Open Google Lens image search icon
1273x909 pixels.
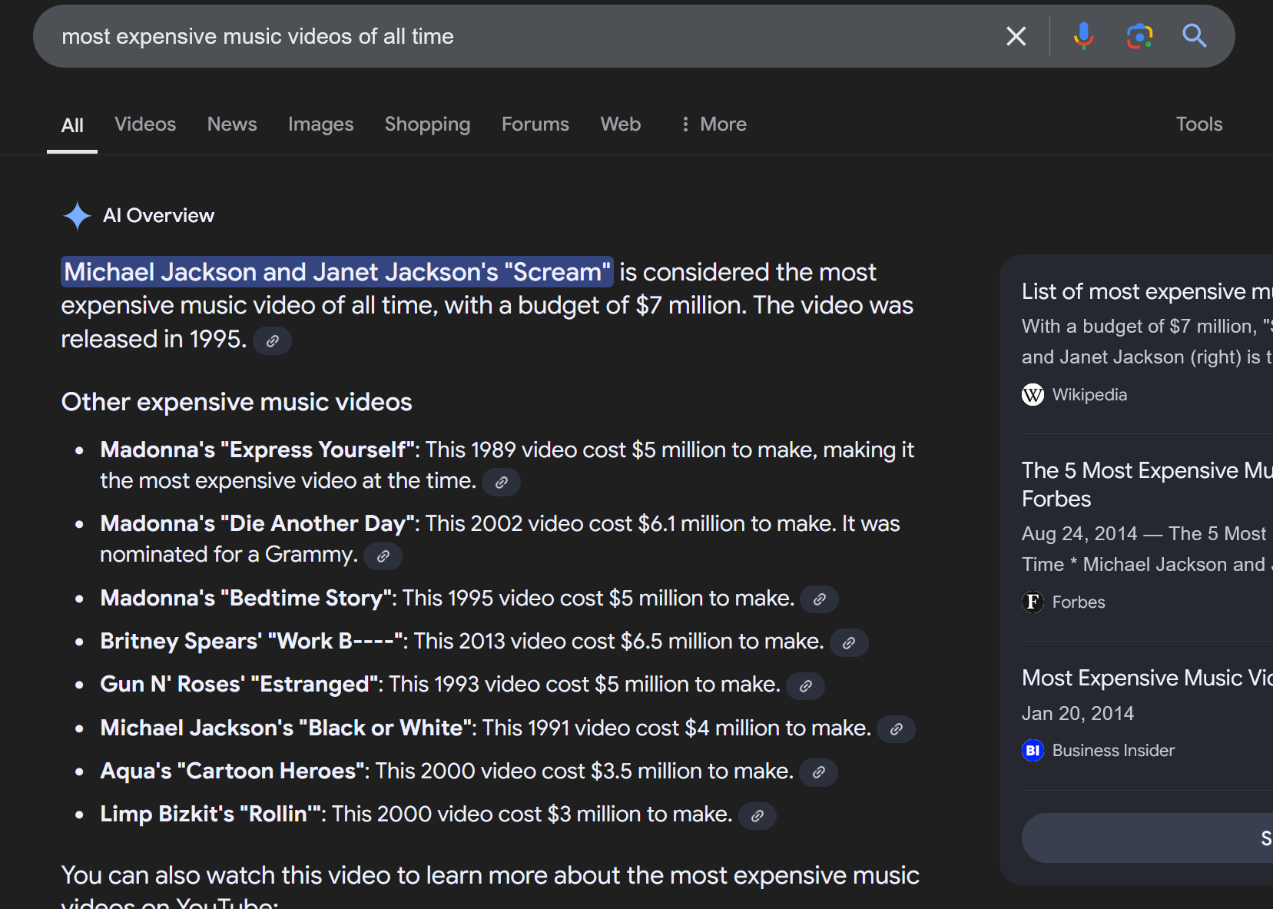pyautogui.click(x=1139, y=36)
